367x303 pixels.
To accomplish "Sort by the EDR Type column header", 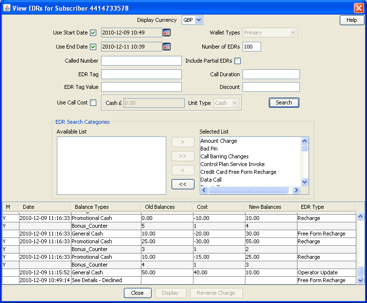I will coord(313,207).
